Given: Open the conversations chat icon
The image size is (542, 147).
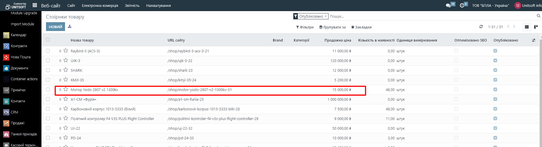Looking at the screenshot, I should coord(448,5).
